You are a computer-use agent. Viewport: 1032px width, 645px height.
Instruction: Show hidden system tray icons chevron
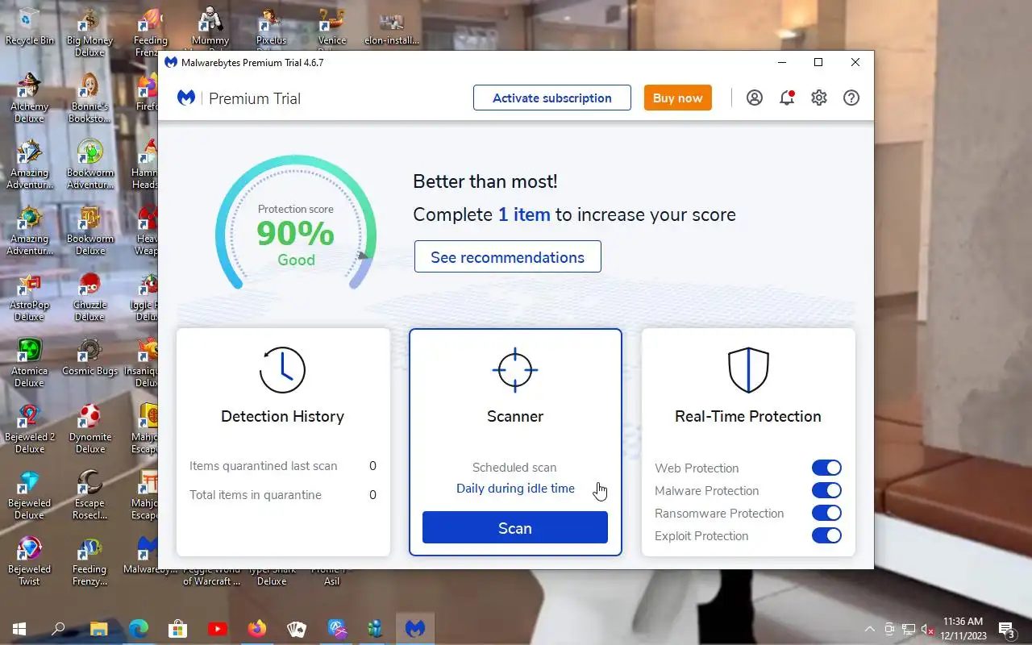pyautogui.click(x=870, y=629)
